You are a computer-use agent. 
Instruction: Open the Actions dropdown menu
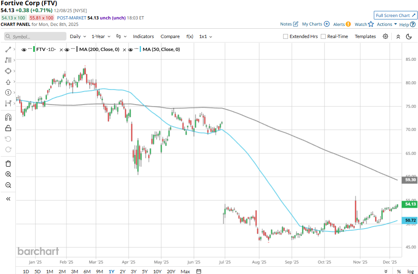[387, 24]
